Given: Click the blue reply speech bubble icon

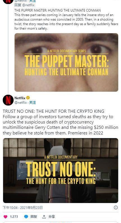Looking at the screenshot, I should [x=26, y=217].
